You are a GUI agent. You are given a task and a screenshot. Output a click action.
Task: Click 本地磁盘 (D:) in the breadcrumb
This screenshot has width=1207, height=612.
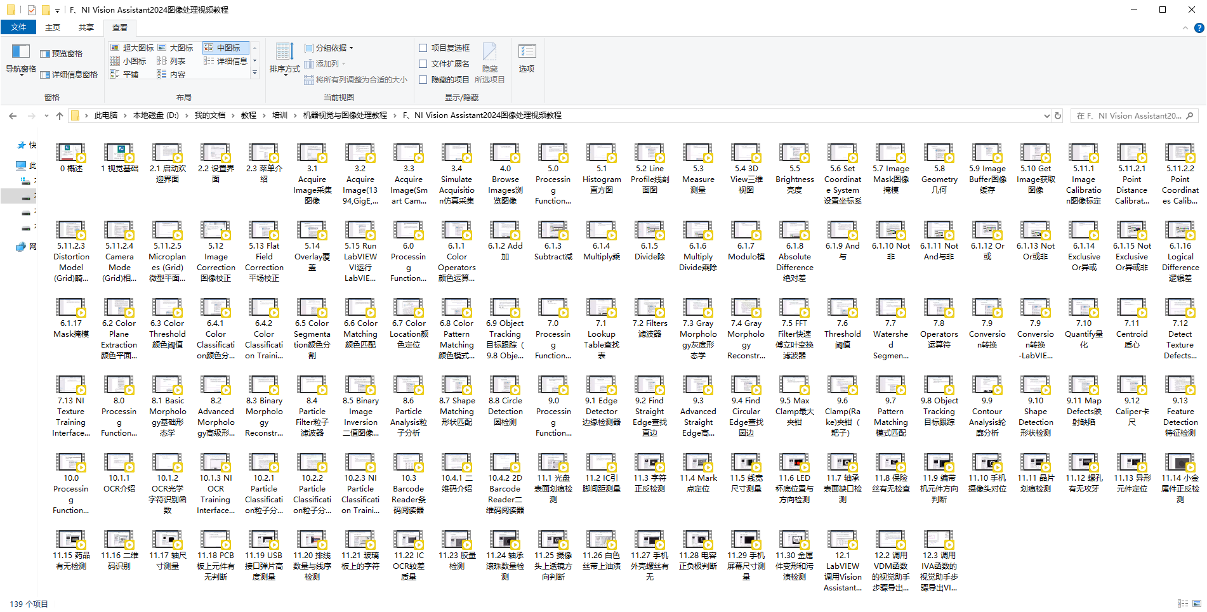(x=155, y=115)
